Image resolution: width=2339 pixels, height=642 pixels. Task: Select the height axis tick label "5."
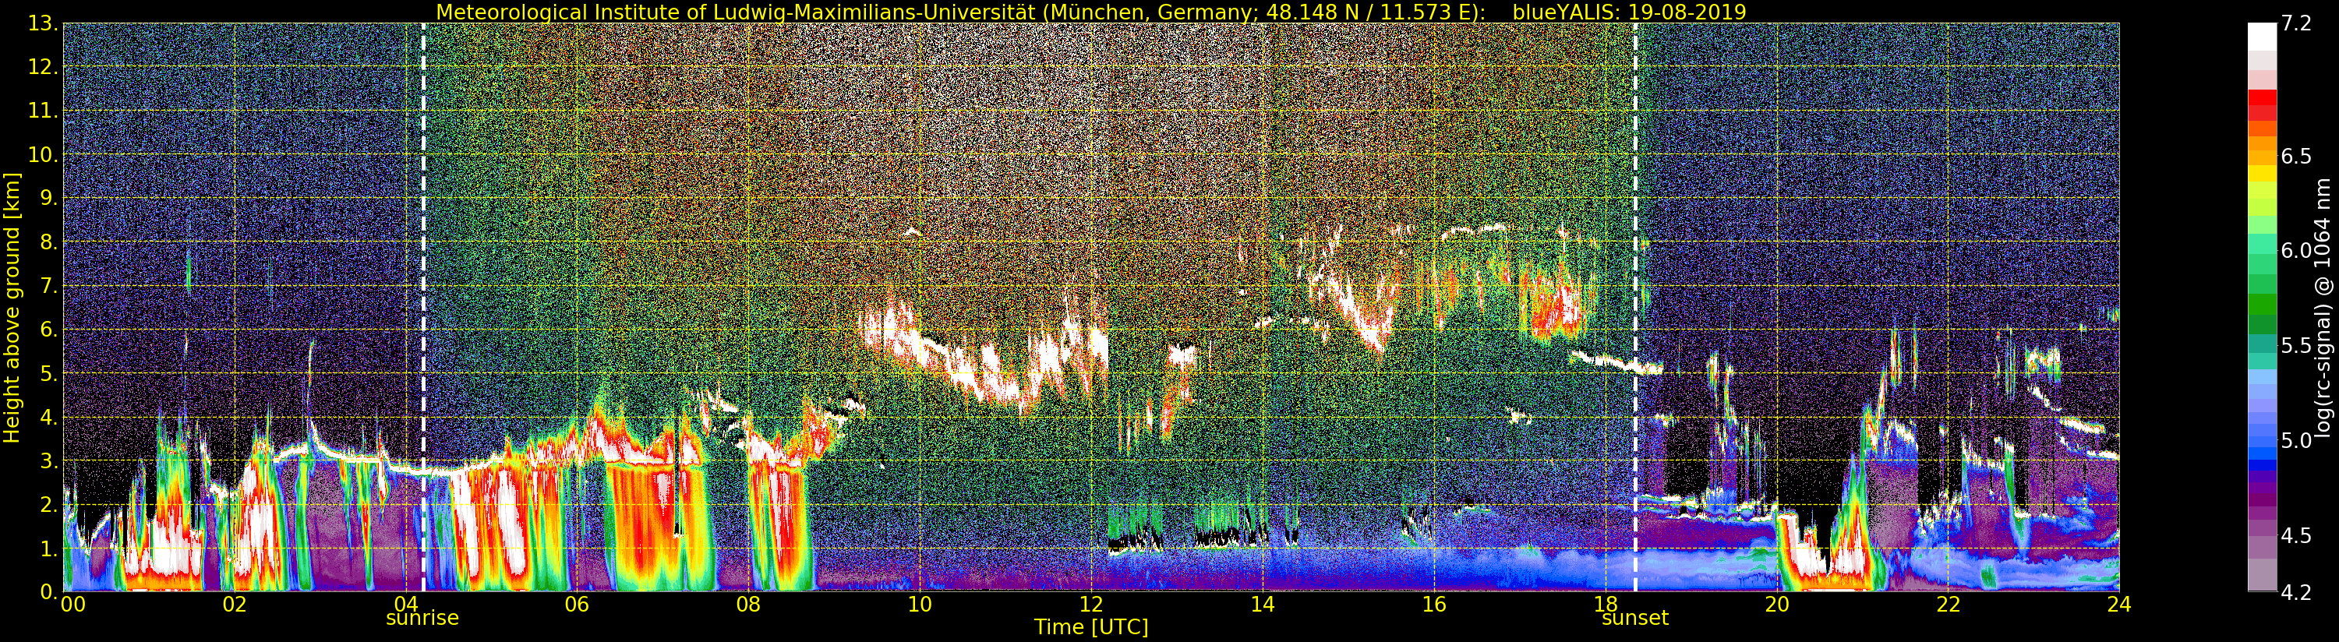[x=48, y=373]
